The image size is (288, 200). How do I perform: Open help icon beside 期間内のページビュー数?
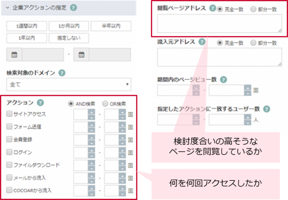click(224, 80)
